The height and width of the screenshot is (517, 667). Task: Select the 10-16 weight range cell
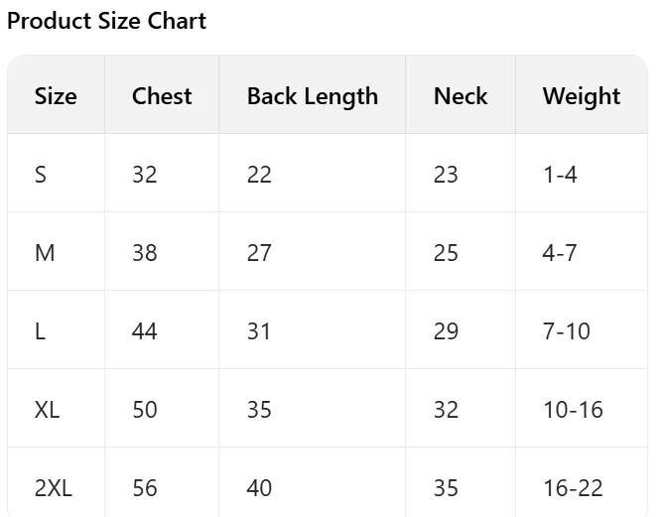coord(573,409)
